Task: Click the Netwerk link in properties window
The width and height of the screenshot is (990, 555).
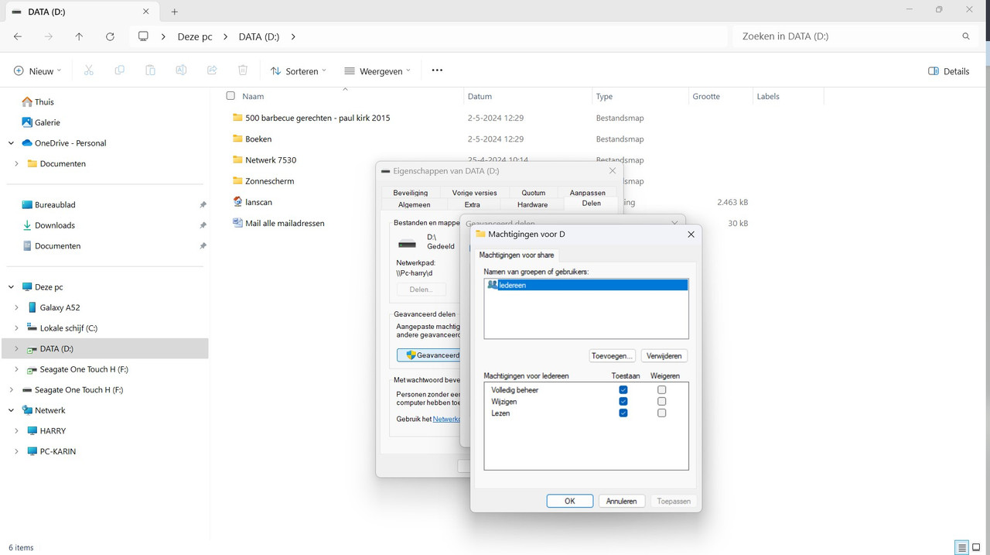Action: 446,419
